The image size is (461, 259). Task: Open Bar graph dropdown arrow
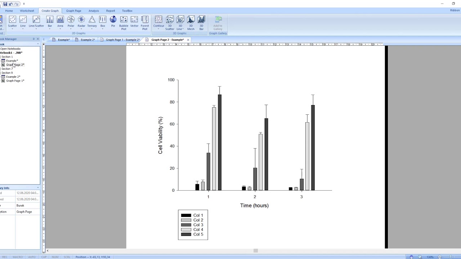point(50,29)
